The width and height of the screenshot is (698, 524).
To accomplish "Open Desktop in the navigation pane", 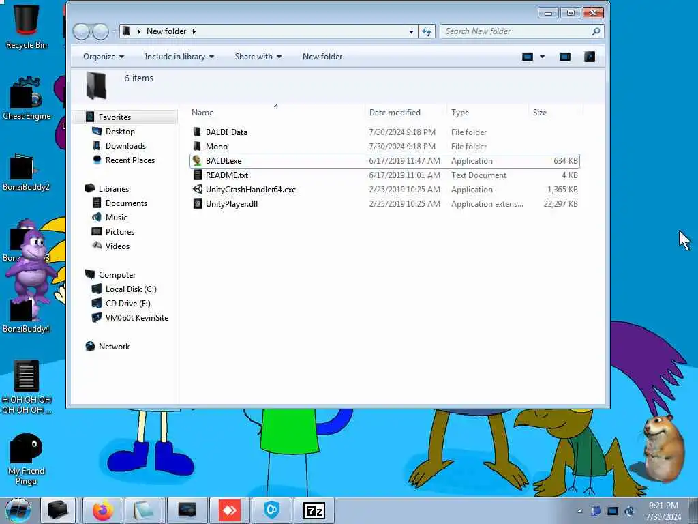I will (x=120, y=132).
